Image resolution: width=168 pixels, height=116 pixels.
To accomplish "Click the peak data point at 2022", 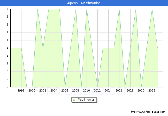I will point(152,9).
